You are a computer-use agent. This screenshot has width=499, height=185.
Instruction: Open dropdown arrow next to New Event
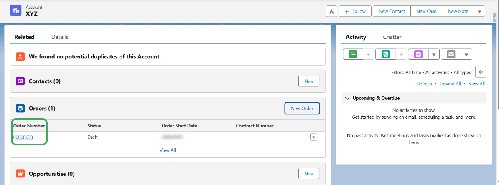[434, 54]
